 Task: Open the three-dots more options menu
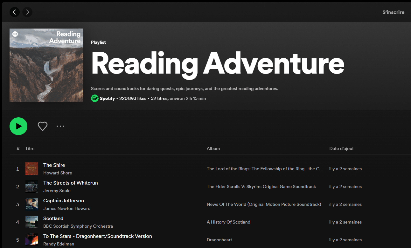[60, 126]
